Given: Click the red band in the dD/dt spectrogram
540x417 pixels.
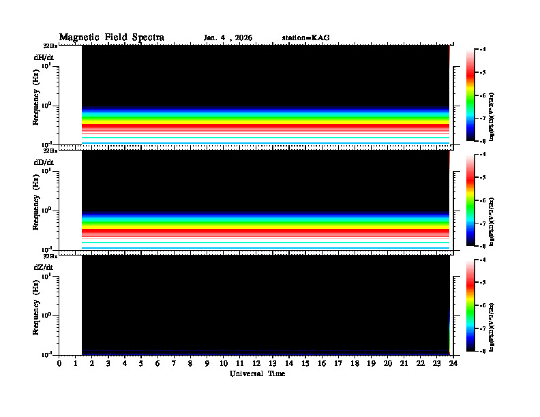Looking at the screenshot, I should [265, 231].
